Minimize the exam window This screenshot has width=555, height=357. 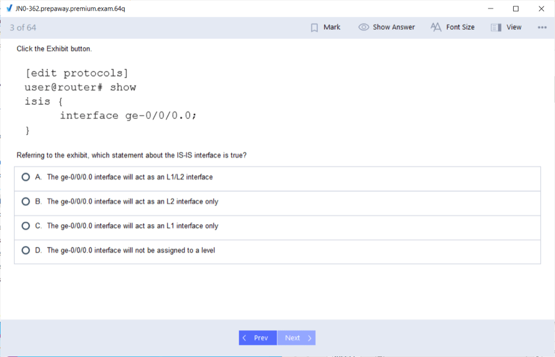pos(491,8)
